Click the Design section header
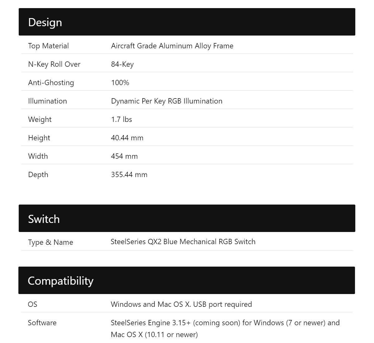 (187, 22)
